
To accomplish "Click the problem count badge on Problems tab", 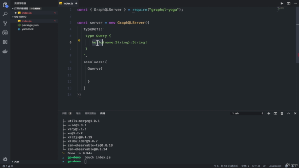I will 70,113.
